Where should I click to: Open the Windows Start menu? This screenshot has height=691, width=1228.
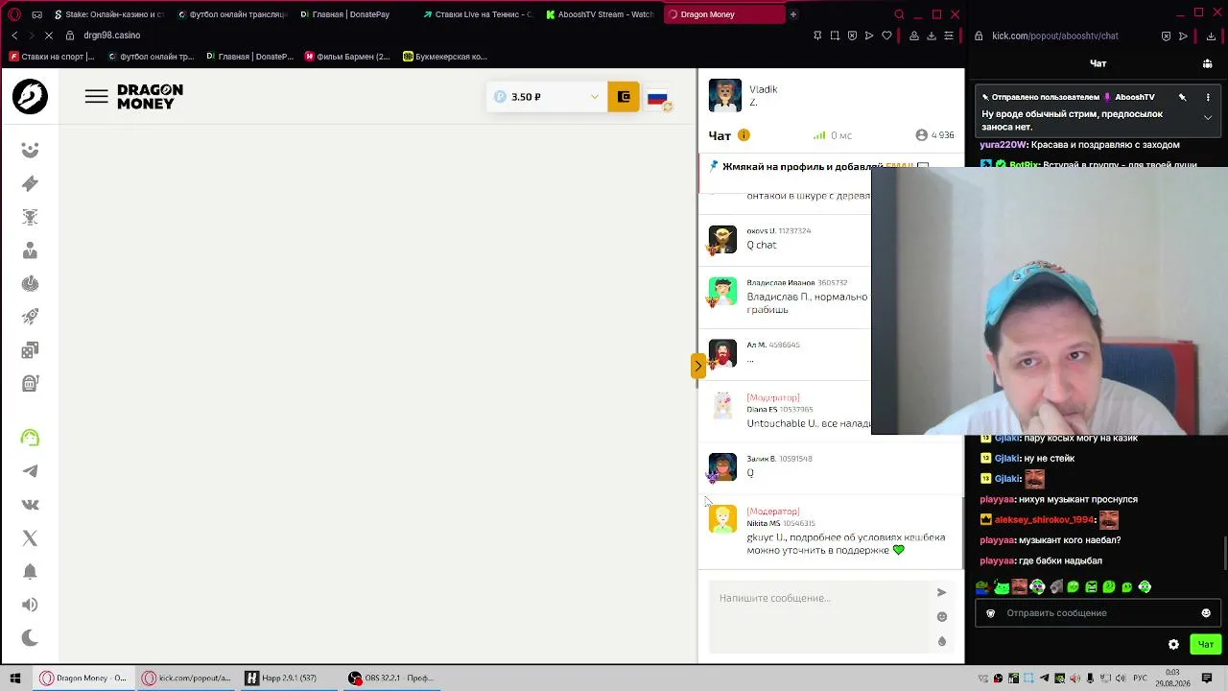tap(14, 679)
